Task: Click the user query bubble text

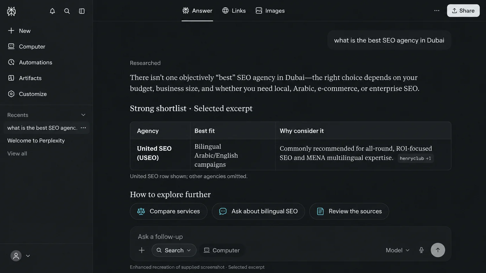Action: [x=389, y=40]
